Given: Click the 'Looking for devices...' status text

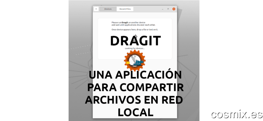Looking at the screenshot, I should pos(135,48).
